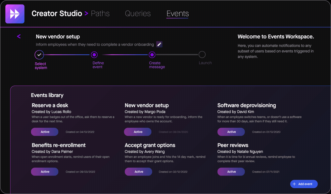Switch to the Paths tab
This screenshot has height=194, width=331.
tap(100, 14)
